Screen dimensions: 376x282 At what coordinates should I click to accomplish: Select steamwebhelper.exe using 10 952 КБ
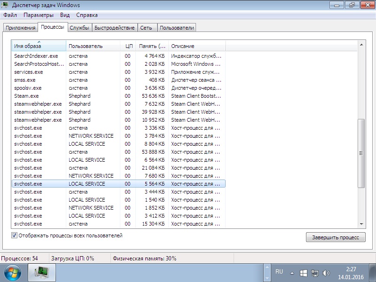click(118, 120)
